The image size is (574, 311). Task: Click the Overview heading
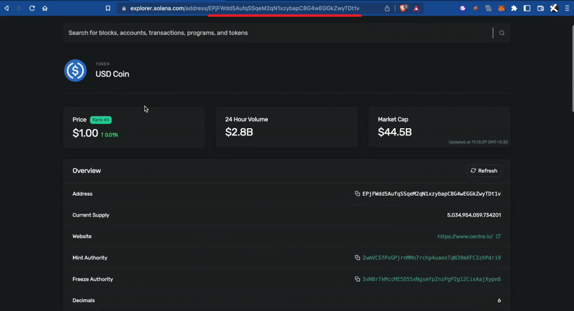pyautogui.click(x=87, y=171)
